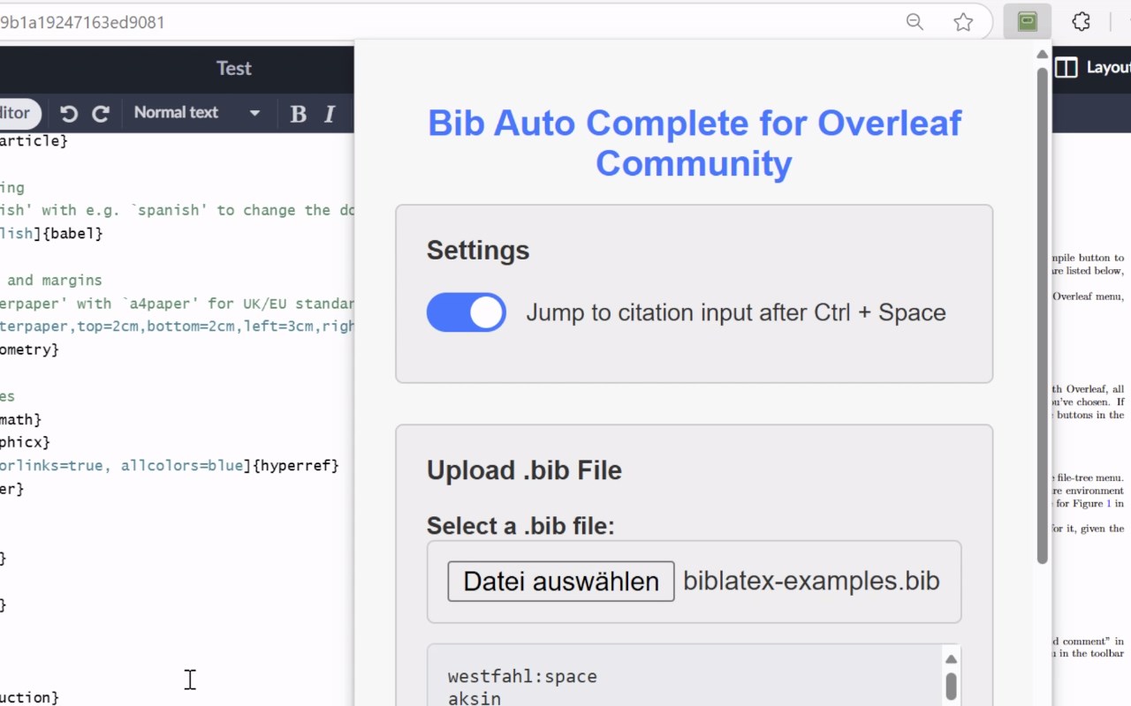
Task: Toggle bold formatting
Action: tap(298, 113)
